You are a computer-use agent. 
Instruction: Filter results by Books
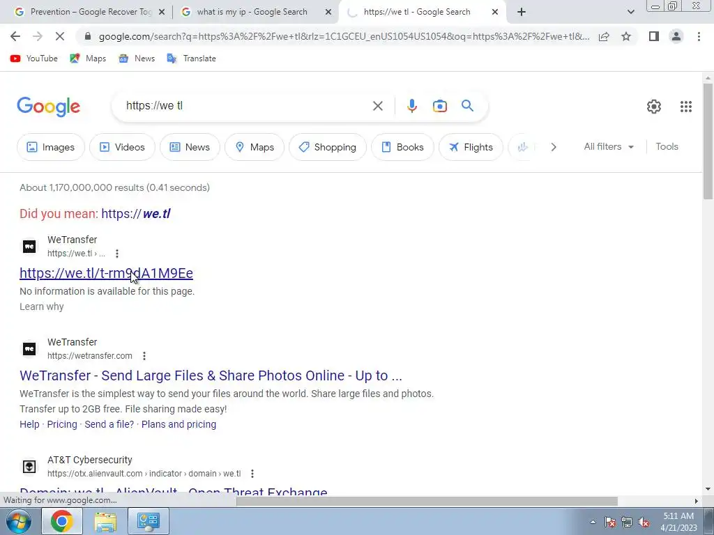coord(402,147)
